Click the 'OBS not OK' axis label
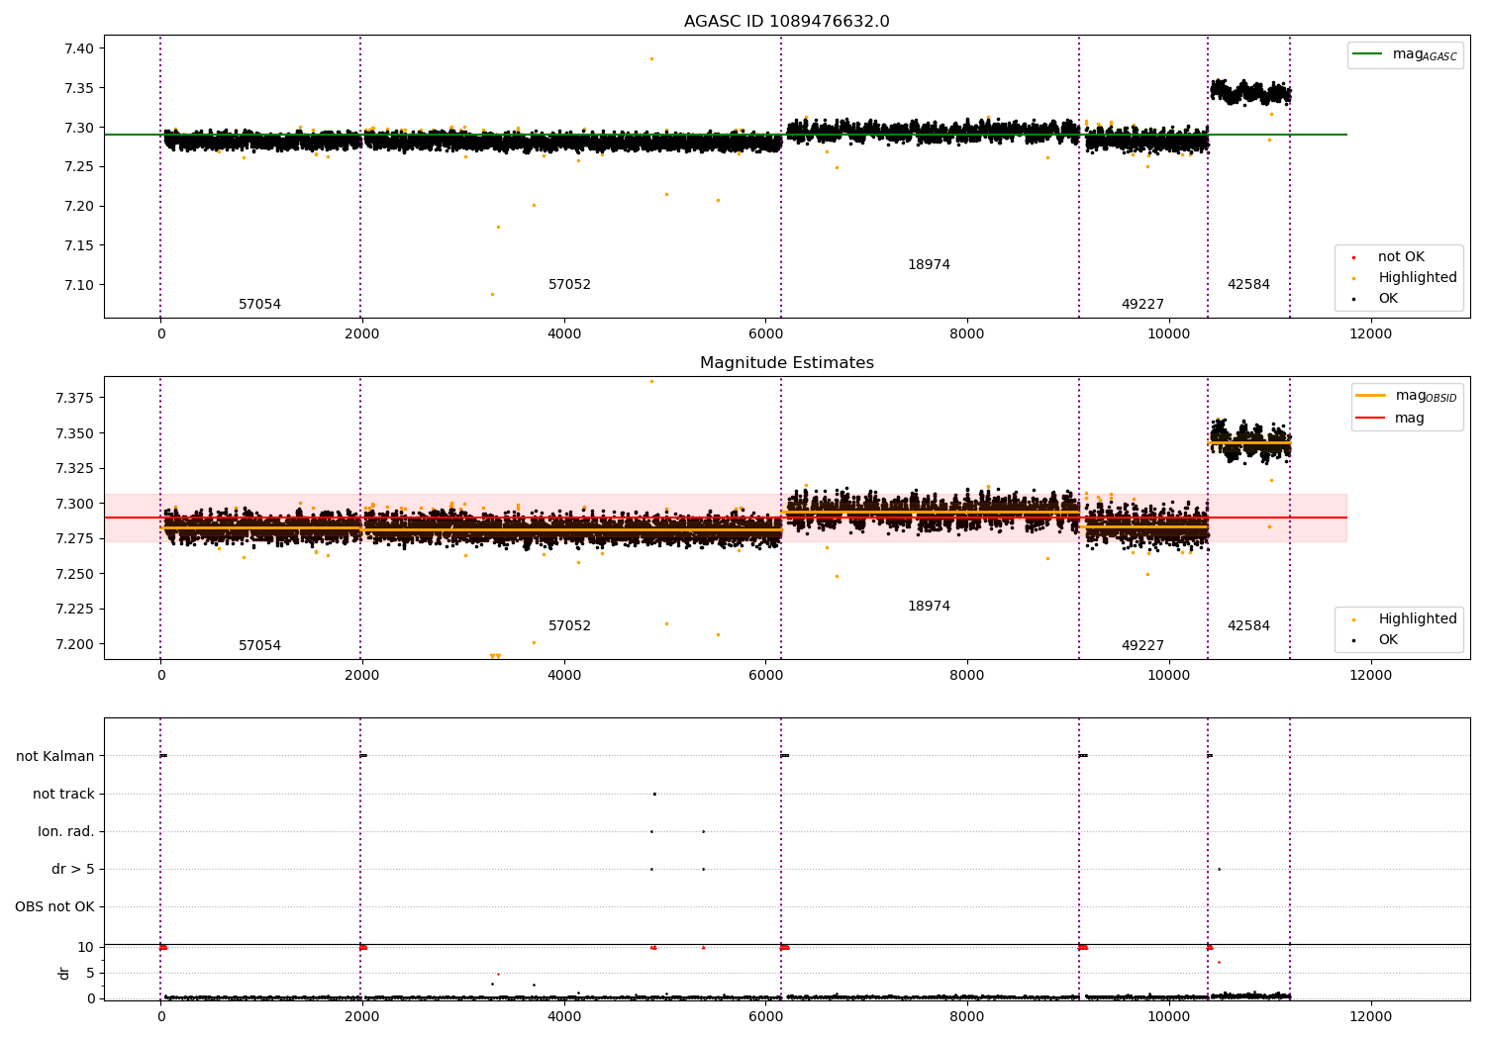1485x1039 pixels. [x=54, y=906]
